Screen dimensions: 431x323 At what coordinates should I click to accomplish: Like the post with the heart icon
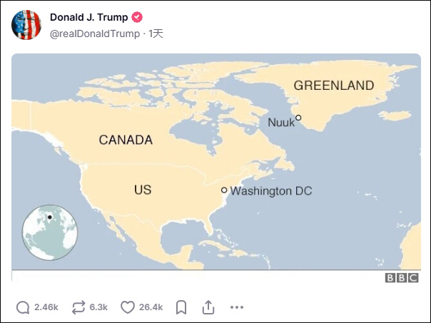[x=128, y=307]
